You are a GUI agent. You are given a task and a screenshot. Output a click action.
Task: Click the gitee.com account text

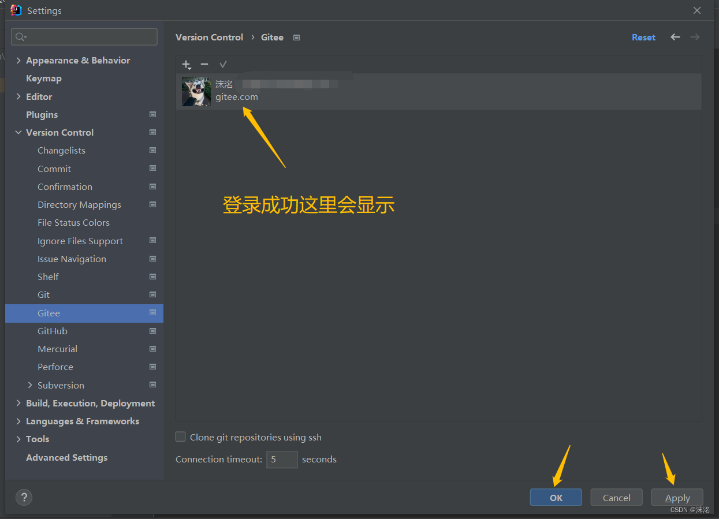(237, 97)
